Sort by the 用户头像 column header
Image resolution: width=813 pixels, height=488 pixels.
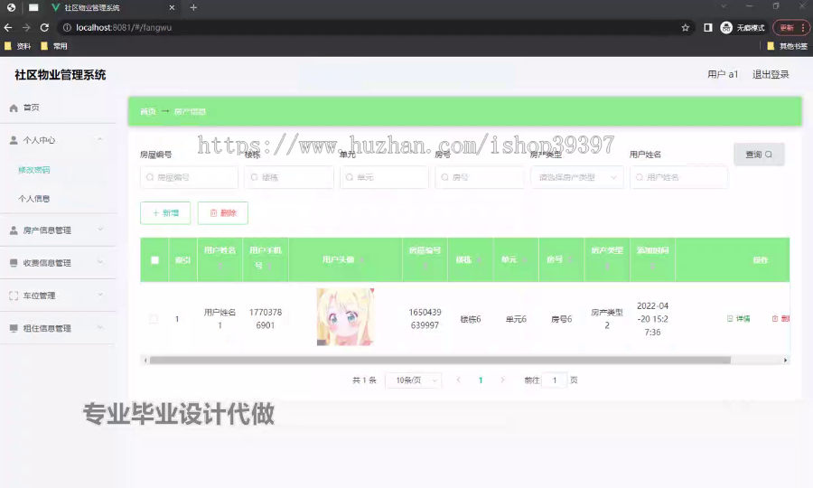click(x=345, y=260)
